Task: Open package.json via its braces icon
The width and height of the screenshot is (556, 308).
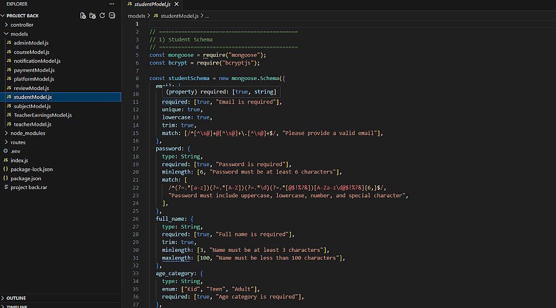Action: point(6,178)
